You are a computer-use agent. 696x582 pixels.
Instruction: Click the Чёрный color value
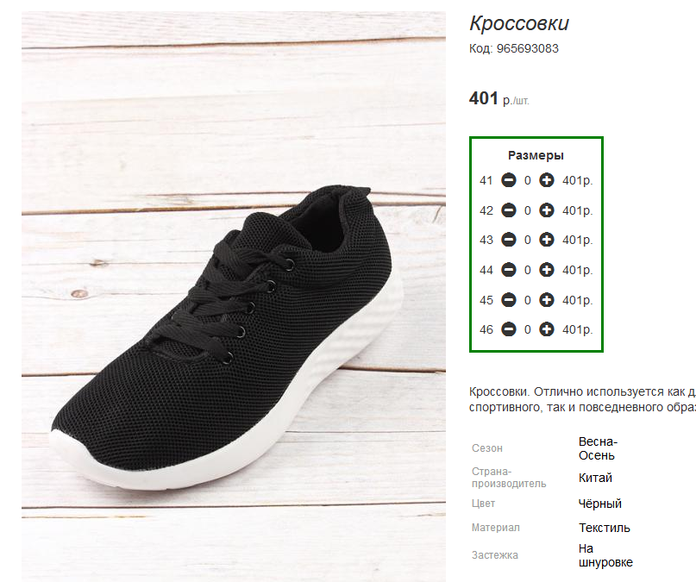click(x=599, y=504)
